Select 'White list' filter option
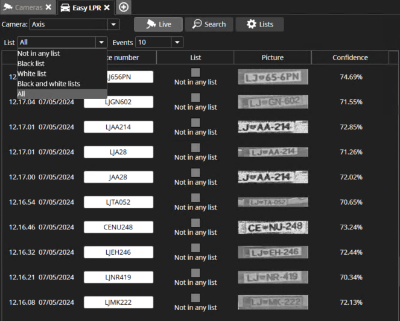 [32, 73]
